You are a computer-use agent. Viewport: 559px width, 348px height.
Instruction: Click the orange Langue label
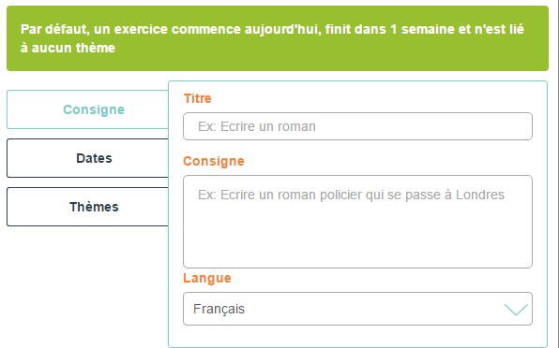click(207, 278)
